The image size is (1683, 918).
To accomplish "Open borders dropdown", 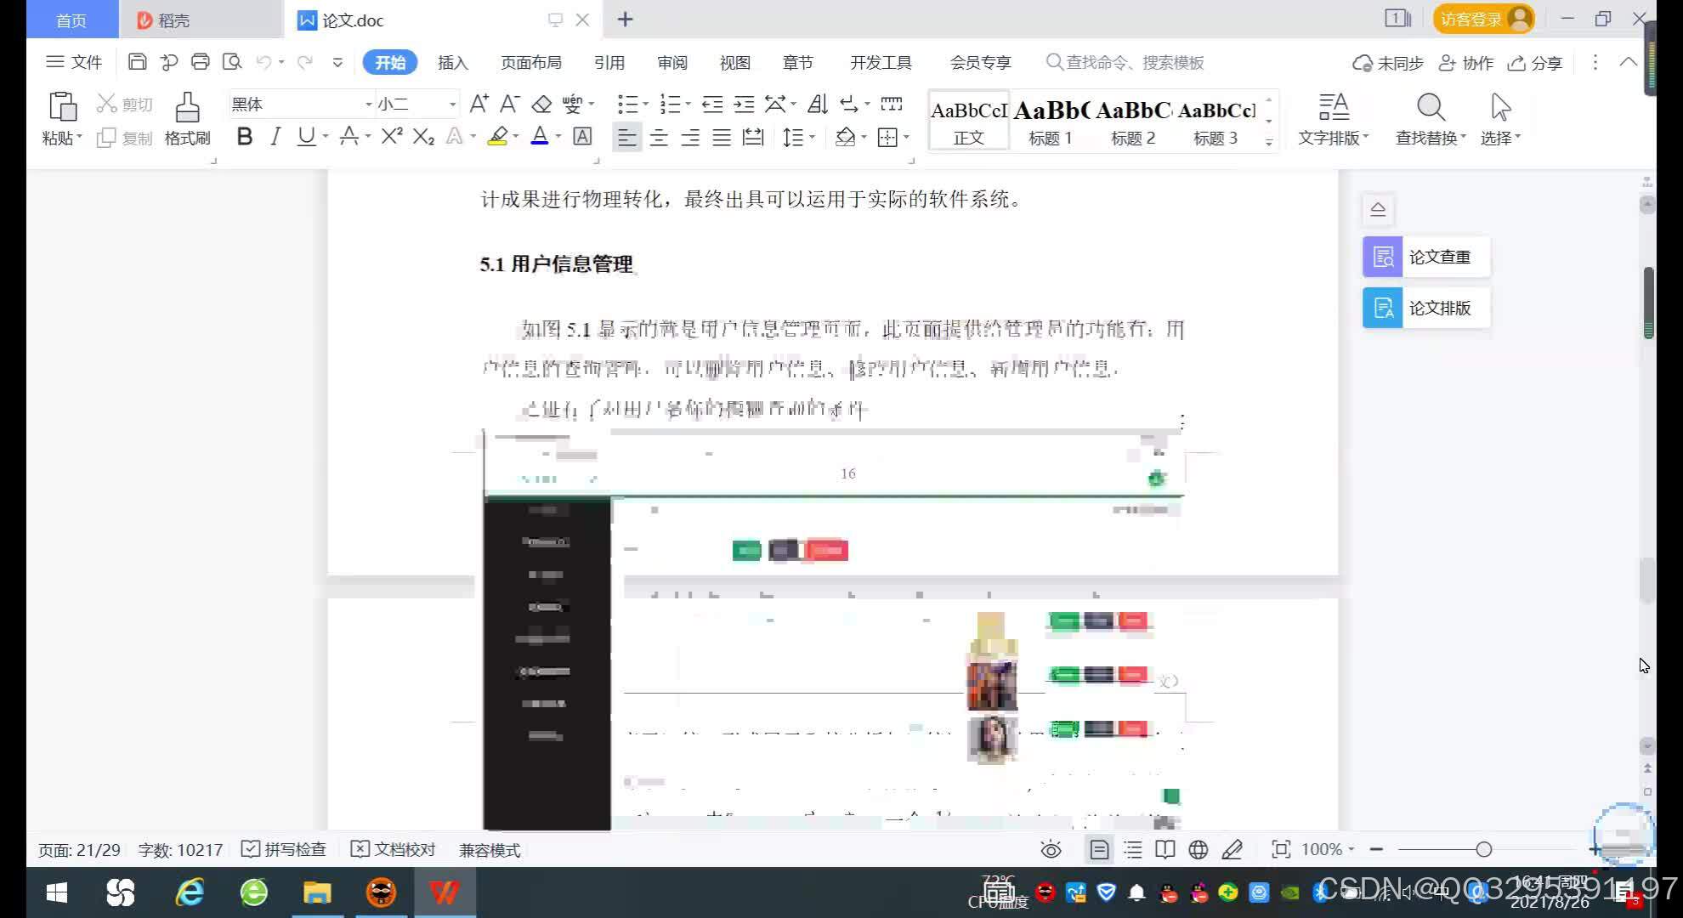I will tap(893, 137).
